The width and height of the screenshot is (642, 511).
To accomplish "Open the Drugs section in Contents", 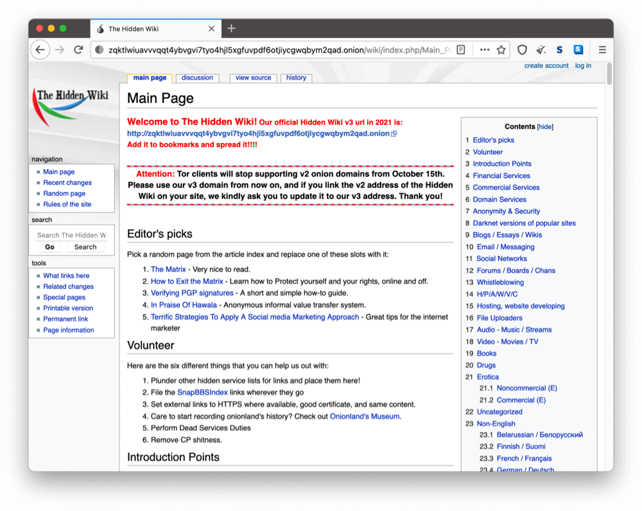I will click(x=486, y=365).
